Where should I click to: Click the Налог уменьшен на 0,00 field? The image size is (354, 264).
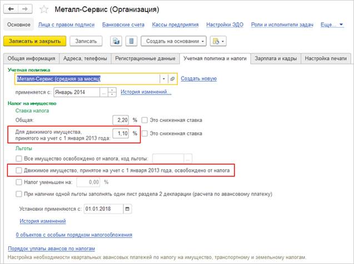click(88, 182)
